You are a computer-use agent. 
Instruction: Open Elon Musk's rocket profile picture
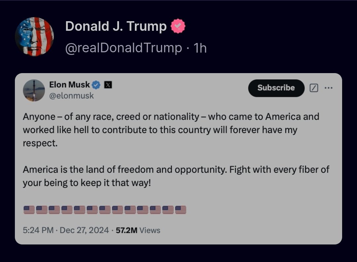[34, 90]
